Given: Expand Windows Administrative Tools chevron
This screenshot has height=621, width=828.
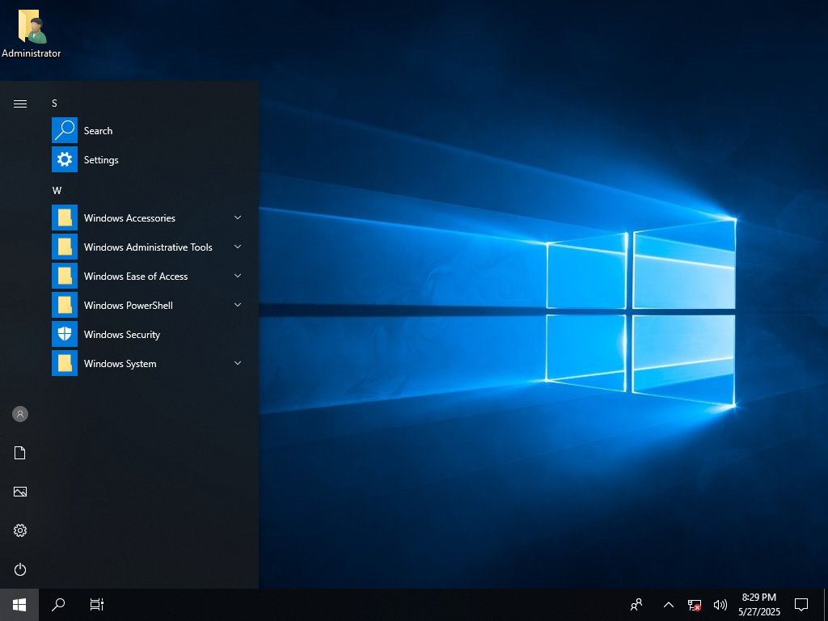Looking at the screenshot, I should click(238, 247).
